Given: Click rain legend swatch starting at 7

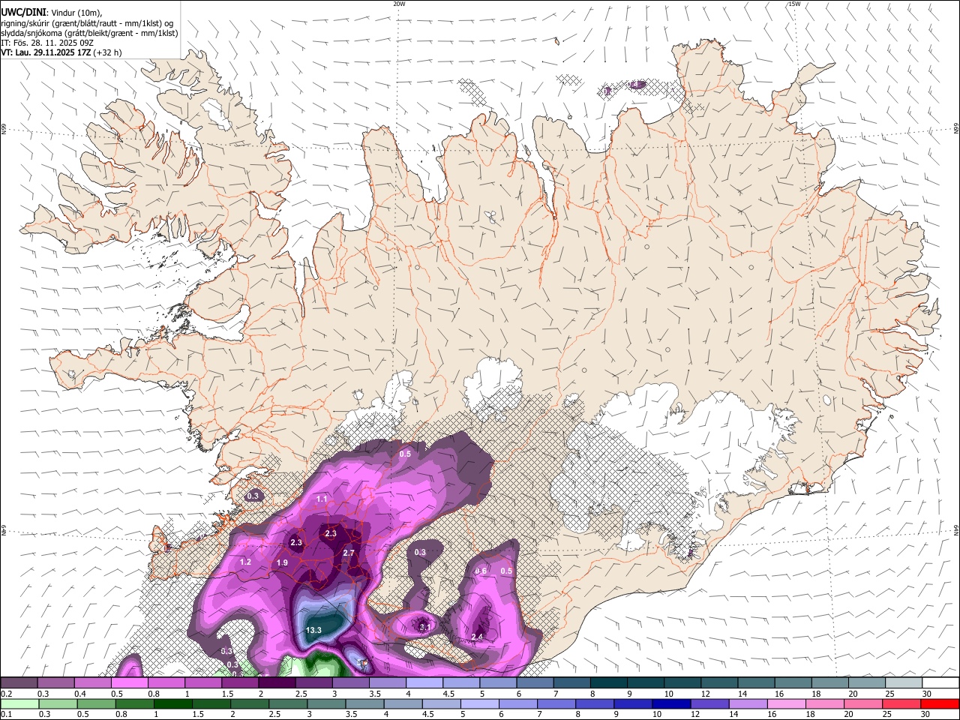Looking at the screenshot, I should tap(556, 703).
